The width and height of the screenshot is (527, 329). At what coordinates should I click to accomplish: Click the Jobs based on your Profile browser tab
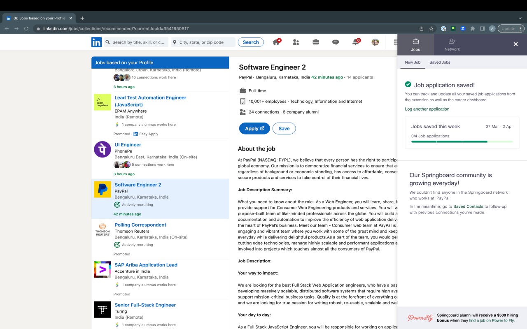[x=39, y=18]
